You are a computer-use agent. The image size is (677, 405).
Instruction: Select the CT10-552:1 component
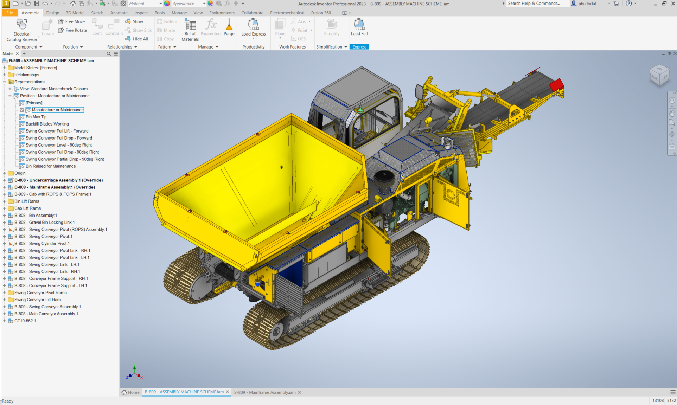25,321
